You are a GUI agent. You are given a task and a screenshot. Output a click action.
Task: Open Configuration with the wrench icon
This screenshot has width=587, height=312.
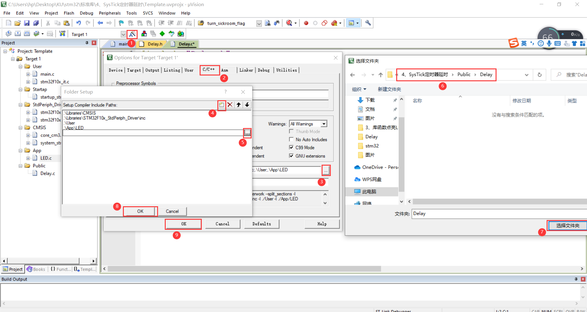tap(368, 23)
